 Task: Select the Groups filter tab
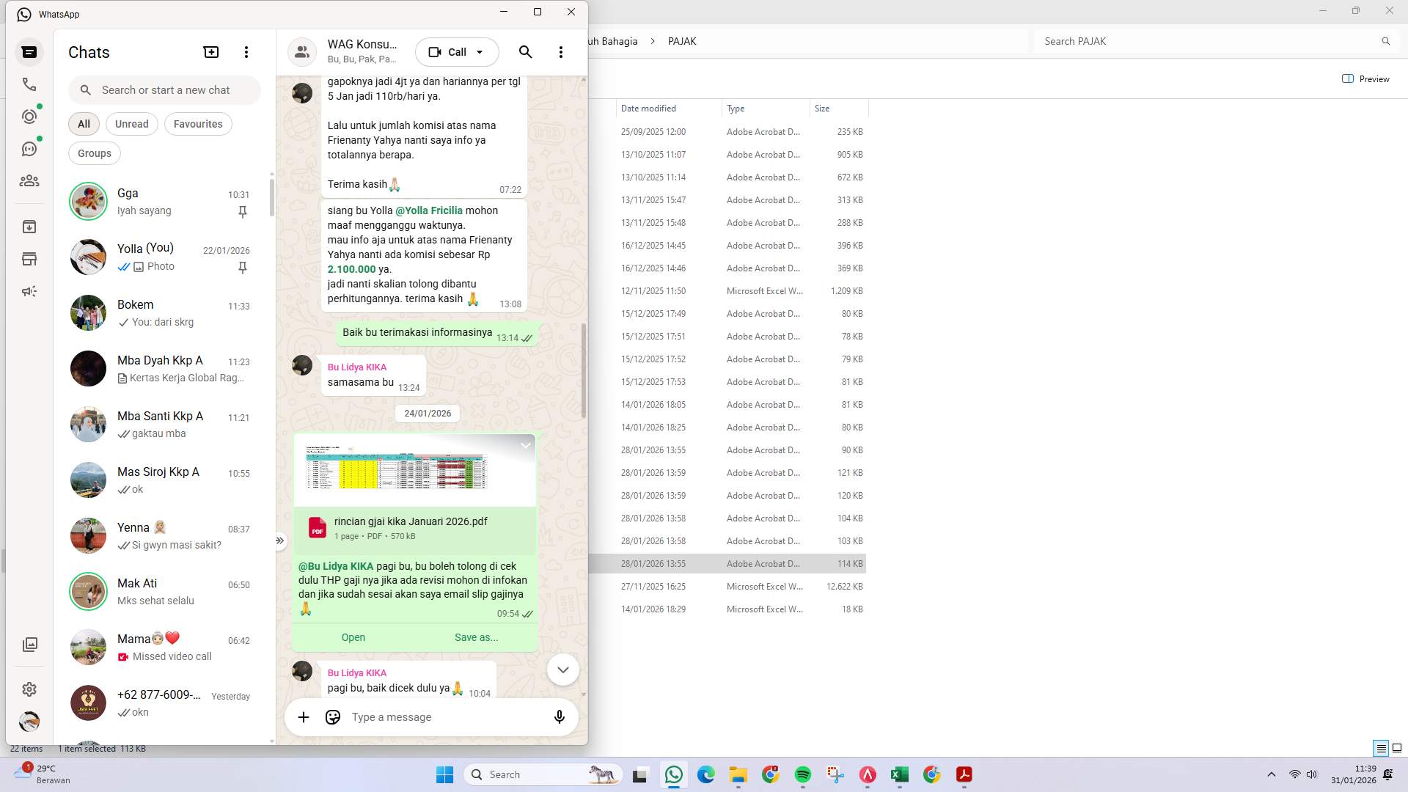(94, 153)
